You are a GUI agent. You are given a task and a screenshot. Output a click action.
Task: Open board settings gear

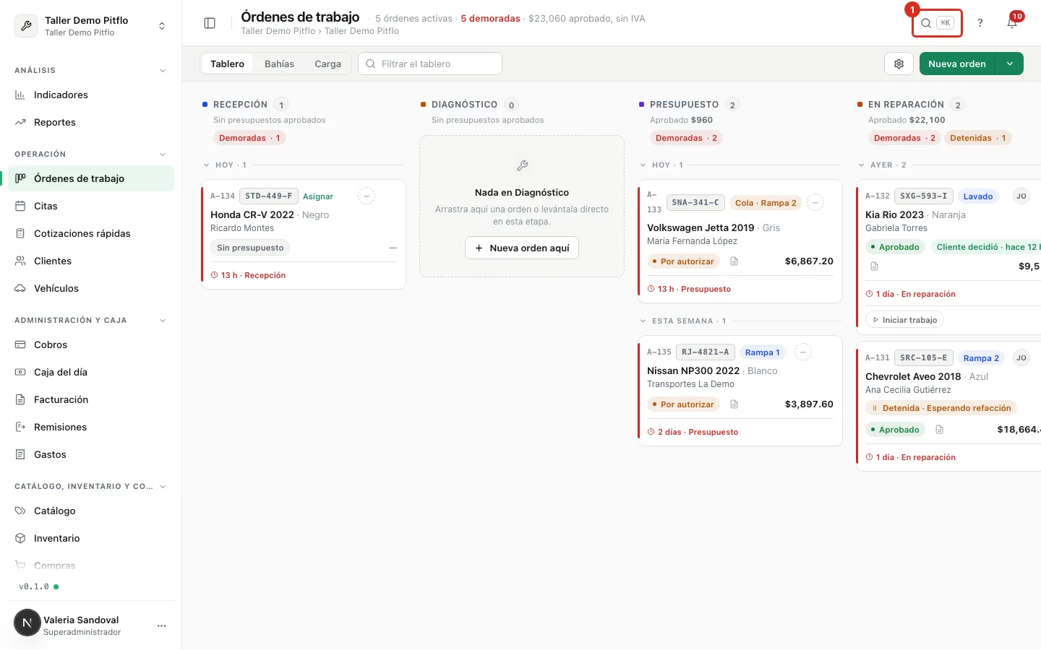pyautogui.click(x=899, y=64)
